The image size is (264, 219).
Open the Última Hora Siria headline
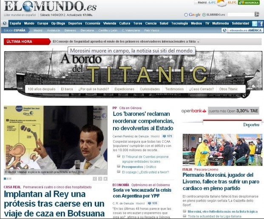[124, 41]
